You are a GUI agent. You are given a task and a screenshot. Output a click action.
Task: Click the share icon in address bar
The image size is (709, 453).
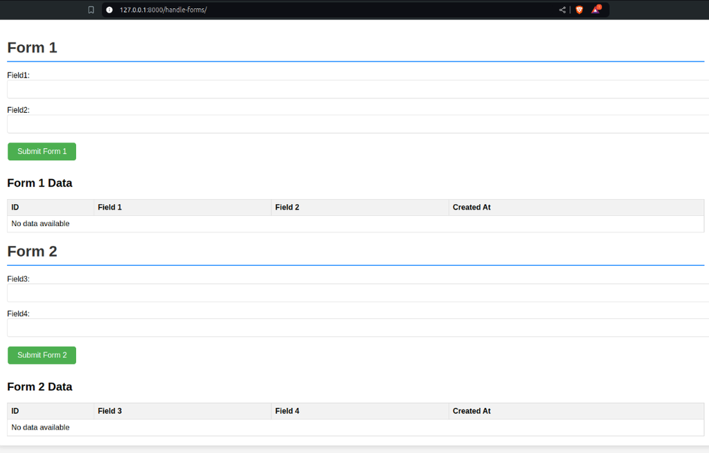pyautogui.click(x=562, y=10)
